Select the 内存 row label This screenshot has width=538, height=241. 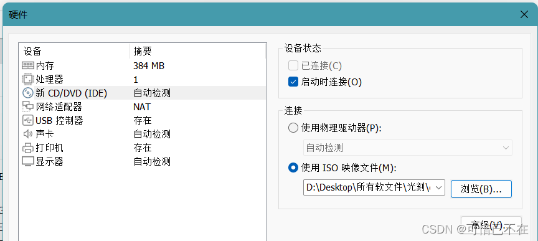click(45, 65)
